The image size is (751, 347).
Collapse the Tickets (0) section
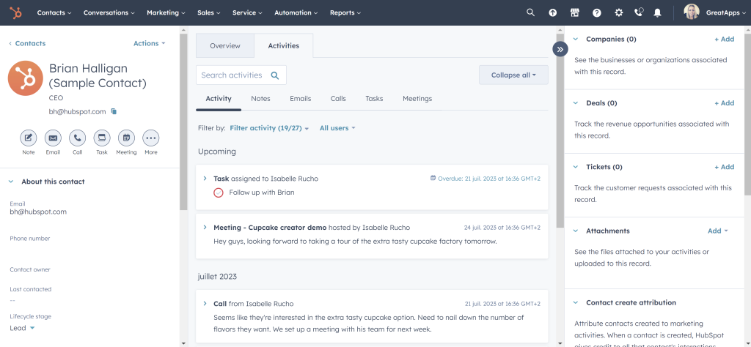point(576,167)
